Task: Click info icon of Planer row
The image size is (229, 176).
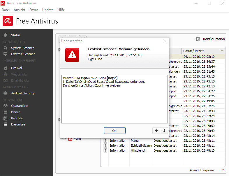Action: click(105, 141)
